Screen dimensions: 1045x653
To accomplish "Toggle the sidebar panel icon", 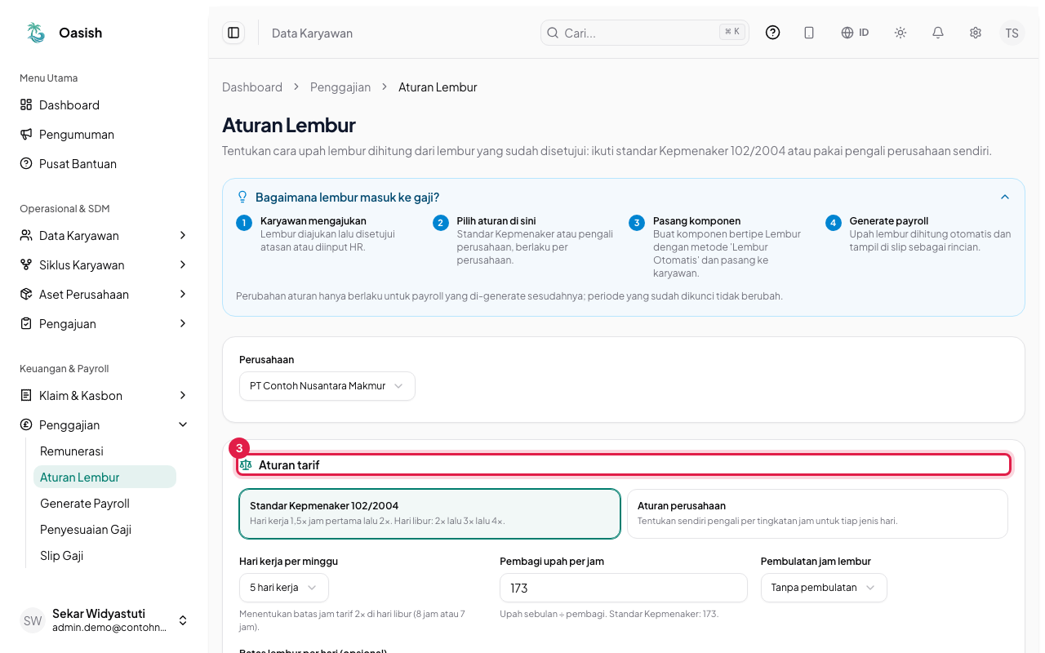I will pyautogui.click(x=233, y=33).
